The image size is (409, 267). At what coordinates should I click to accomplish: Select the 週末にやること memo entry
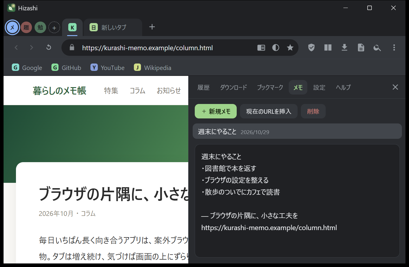tap(297, 131)
